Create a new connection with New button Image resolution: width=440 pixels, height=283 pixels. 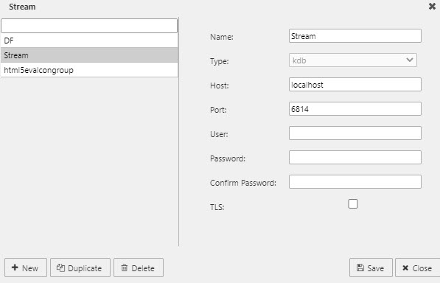click(x=26, y=268)
